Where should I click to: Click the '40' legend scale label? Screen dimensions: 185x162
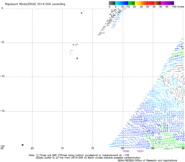pyautogui.click(x=160, y=7)
